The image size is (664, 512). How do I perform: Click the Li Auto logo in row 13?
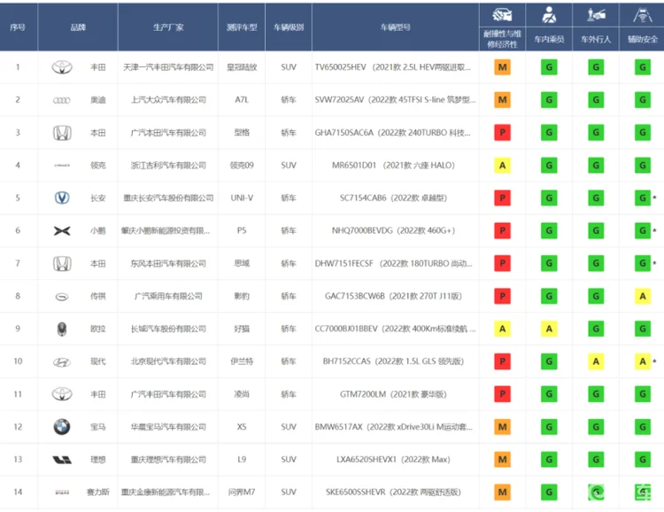62,460
